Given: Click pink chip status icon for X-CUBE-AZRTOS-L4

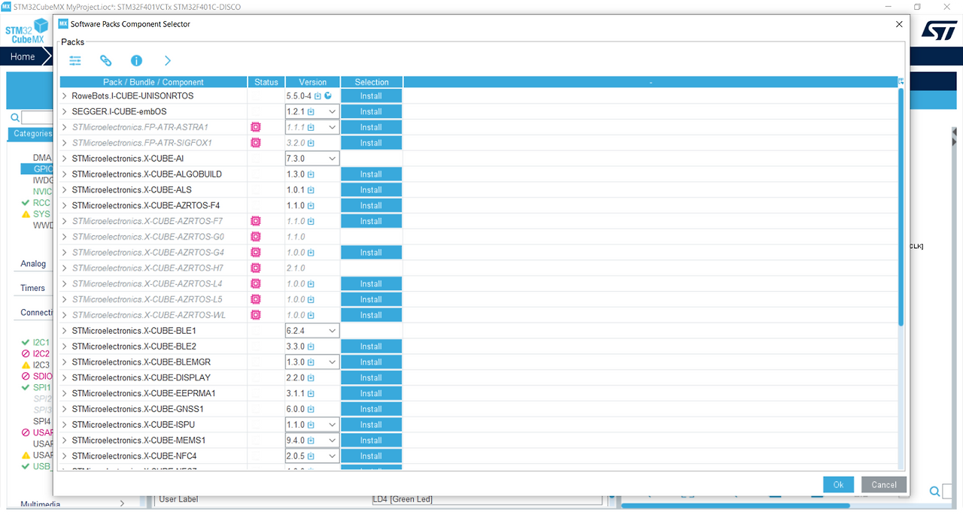Looking at the screenshot, I should pos(256,283).
